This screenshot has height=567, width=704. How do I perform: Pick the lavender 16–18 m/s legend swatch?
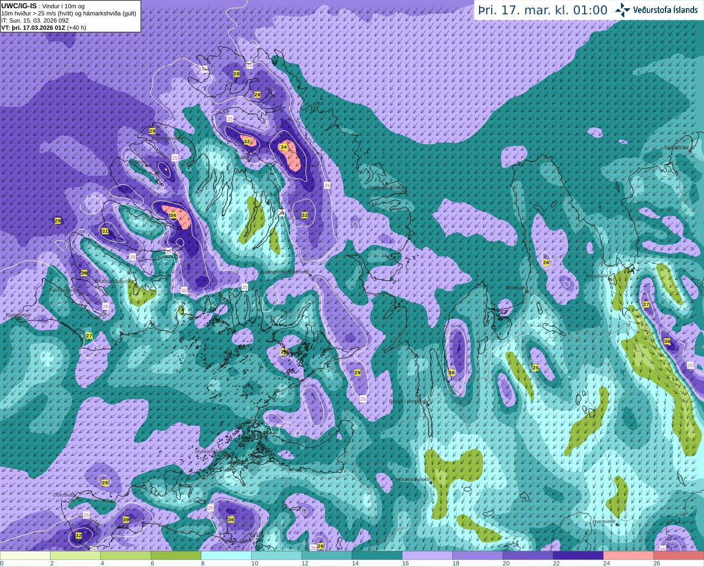click(427, 555)
